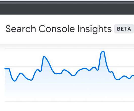The height and width of the screenshot is (111, 134).
Task: Select the small shoulder after the tallest spike
Action: tap(111, 72)
